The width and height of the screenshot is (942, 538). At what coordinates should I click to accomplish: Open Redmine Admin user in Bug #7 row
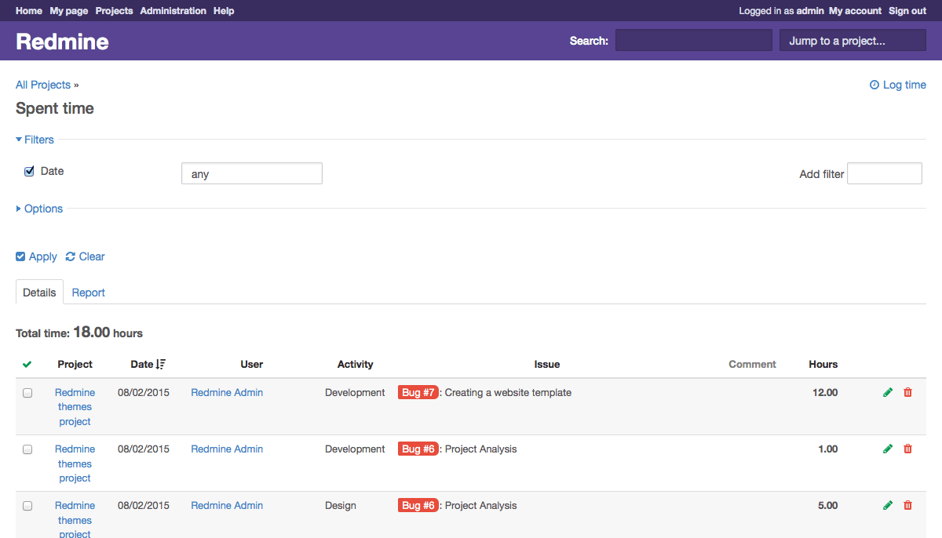227,392
